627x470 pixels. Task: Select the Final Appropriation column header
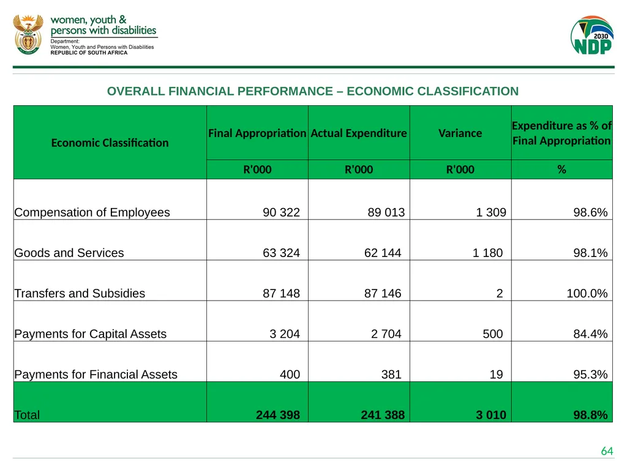257,133
